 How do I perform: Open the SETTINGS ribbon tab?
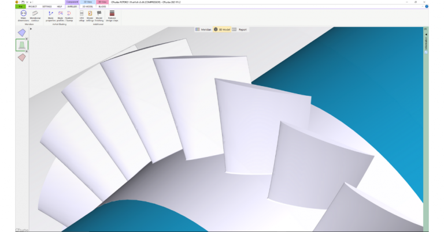[x=47, y=6]
